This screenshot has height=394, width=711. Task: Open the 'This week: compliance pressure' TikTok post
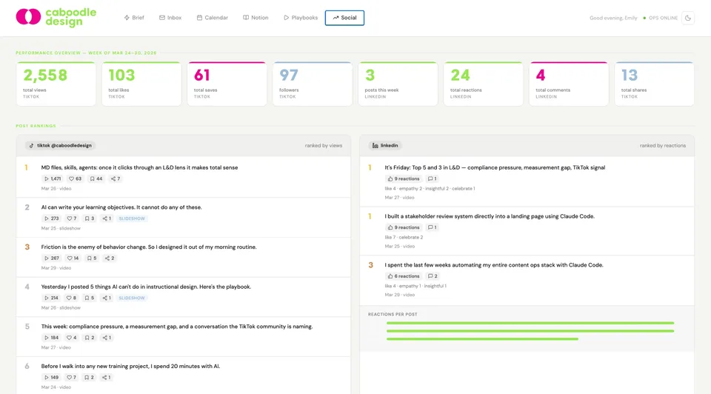[177, 327]
